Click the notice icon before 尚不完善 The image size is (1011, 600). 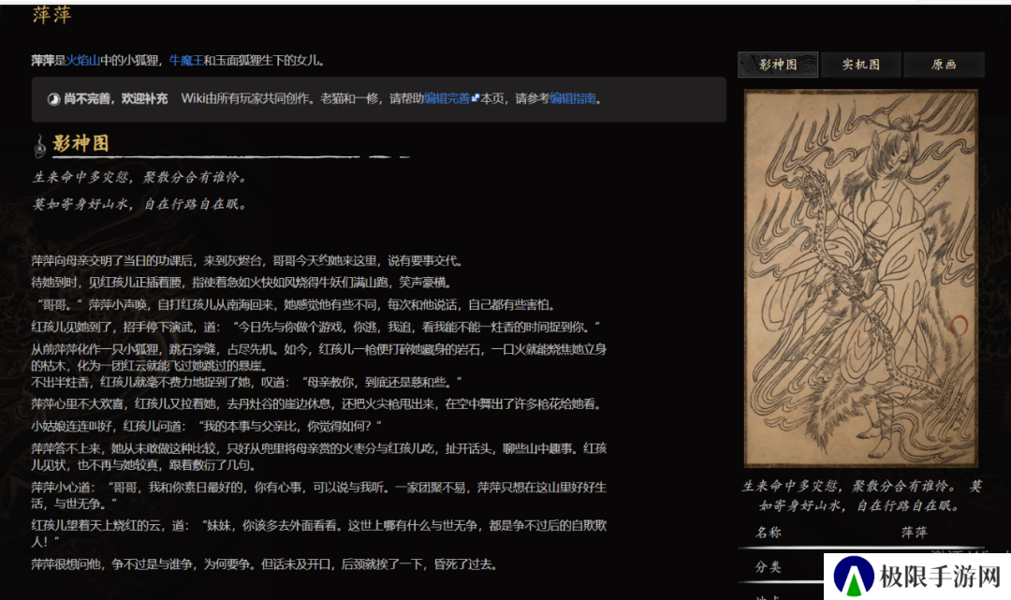click(53, 99)
